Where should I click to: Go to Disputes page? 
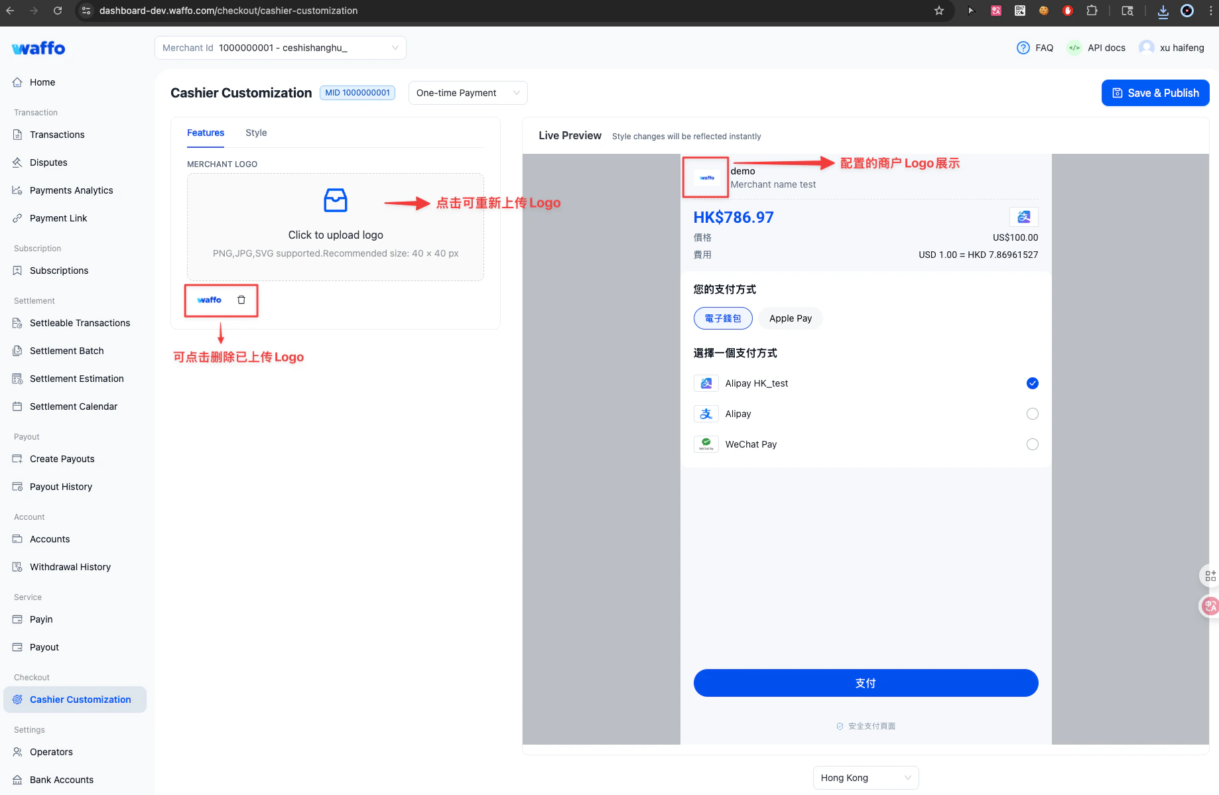pyautogui.click(x=48, y=162)
